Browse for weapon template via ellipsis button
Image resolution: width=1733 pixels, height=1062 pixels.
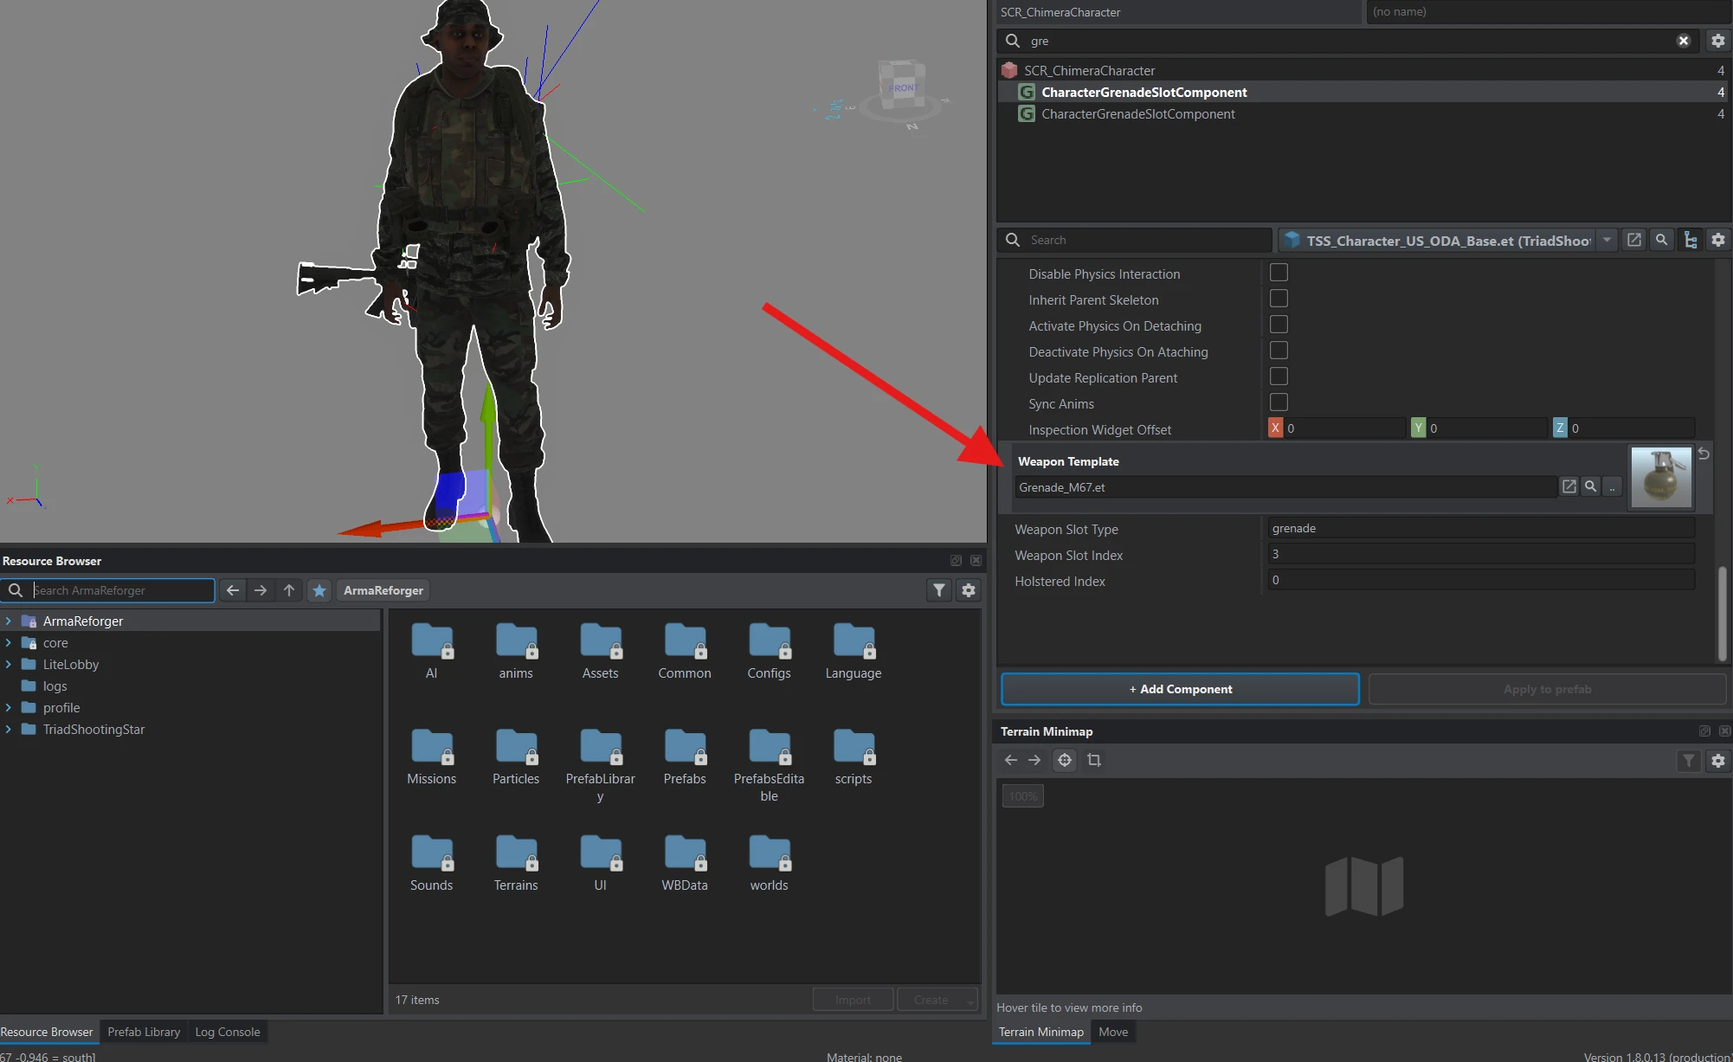[x=1612, y=486]
